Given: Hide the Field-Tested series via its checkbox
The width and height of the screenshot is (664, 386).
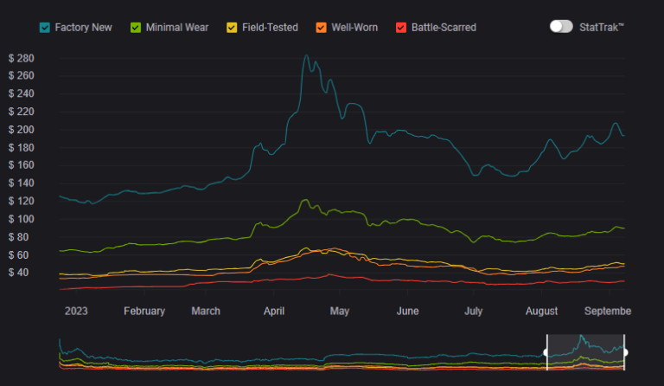Looking at the screenshot, I should pos(233,28).
